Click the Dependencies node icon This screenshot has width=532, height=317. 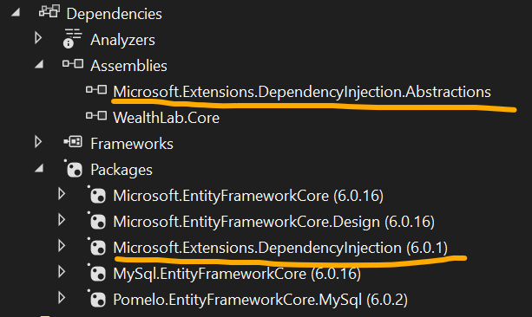pos(49,11)
